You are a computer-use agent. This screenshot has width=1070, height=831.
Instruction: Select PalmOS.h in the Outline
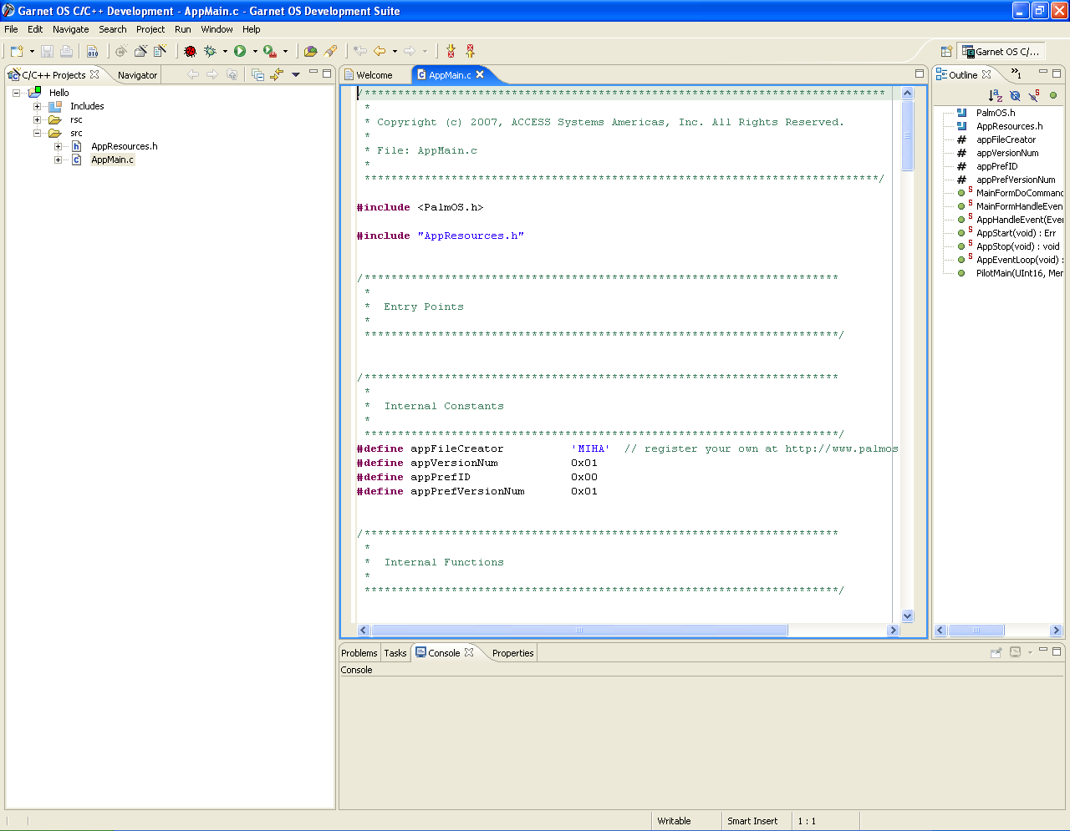[996, 113]
